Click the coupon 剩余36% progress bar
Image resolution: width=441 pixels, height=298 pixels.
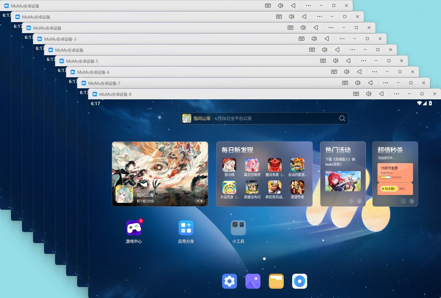click(x=386, y=177)
